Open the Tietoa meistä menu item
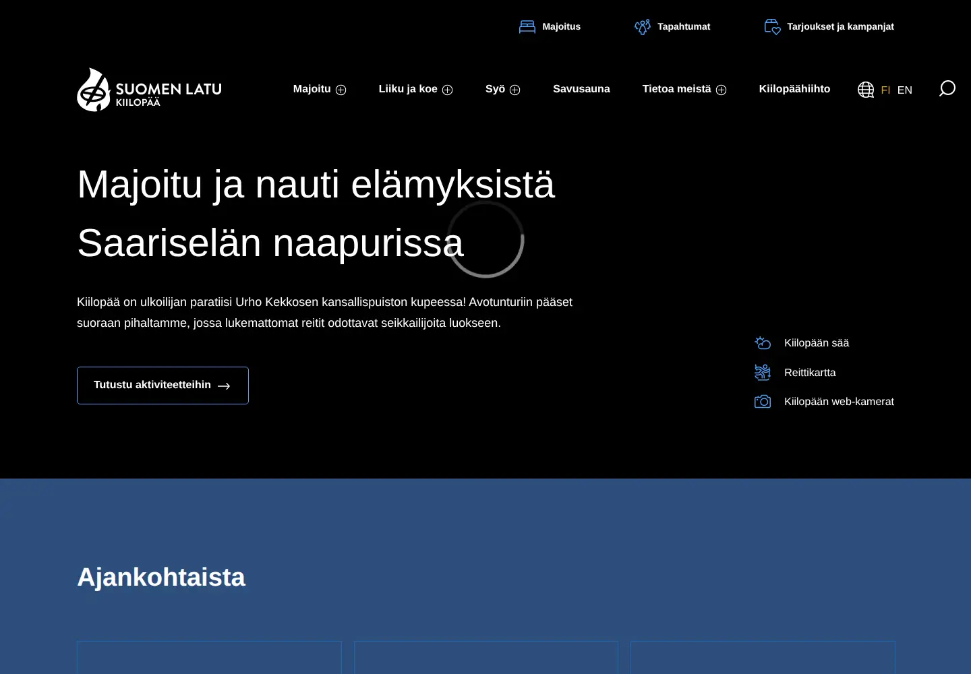 676,89
